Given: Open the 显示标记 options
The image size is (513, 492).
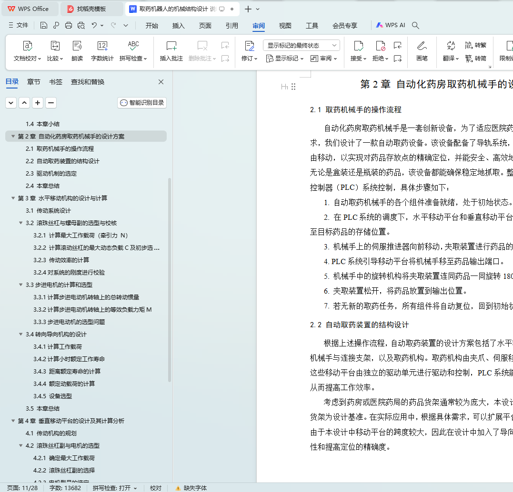Looking at the screenshot, I should pyautogui.click(x=285, y=59).
